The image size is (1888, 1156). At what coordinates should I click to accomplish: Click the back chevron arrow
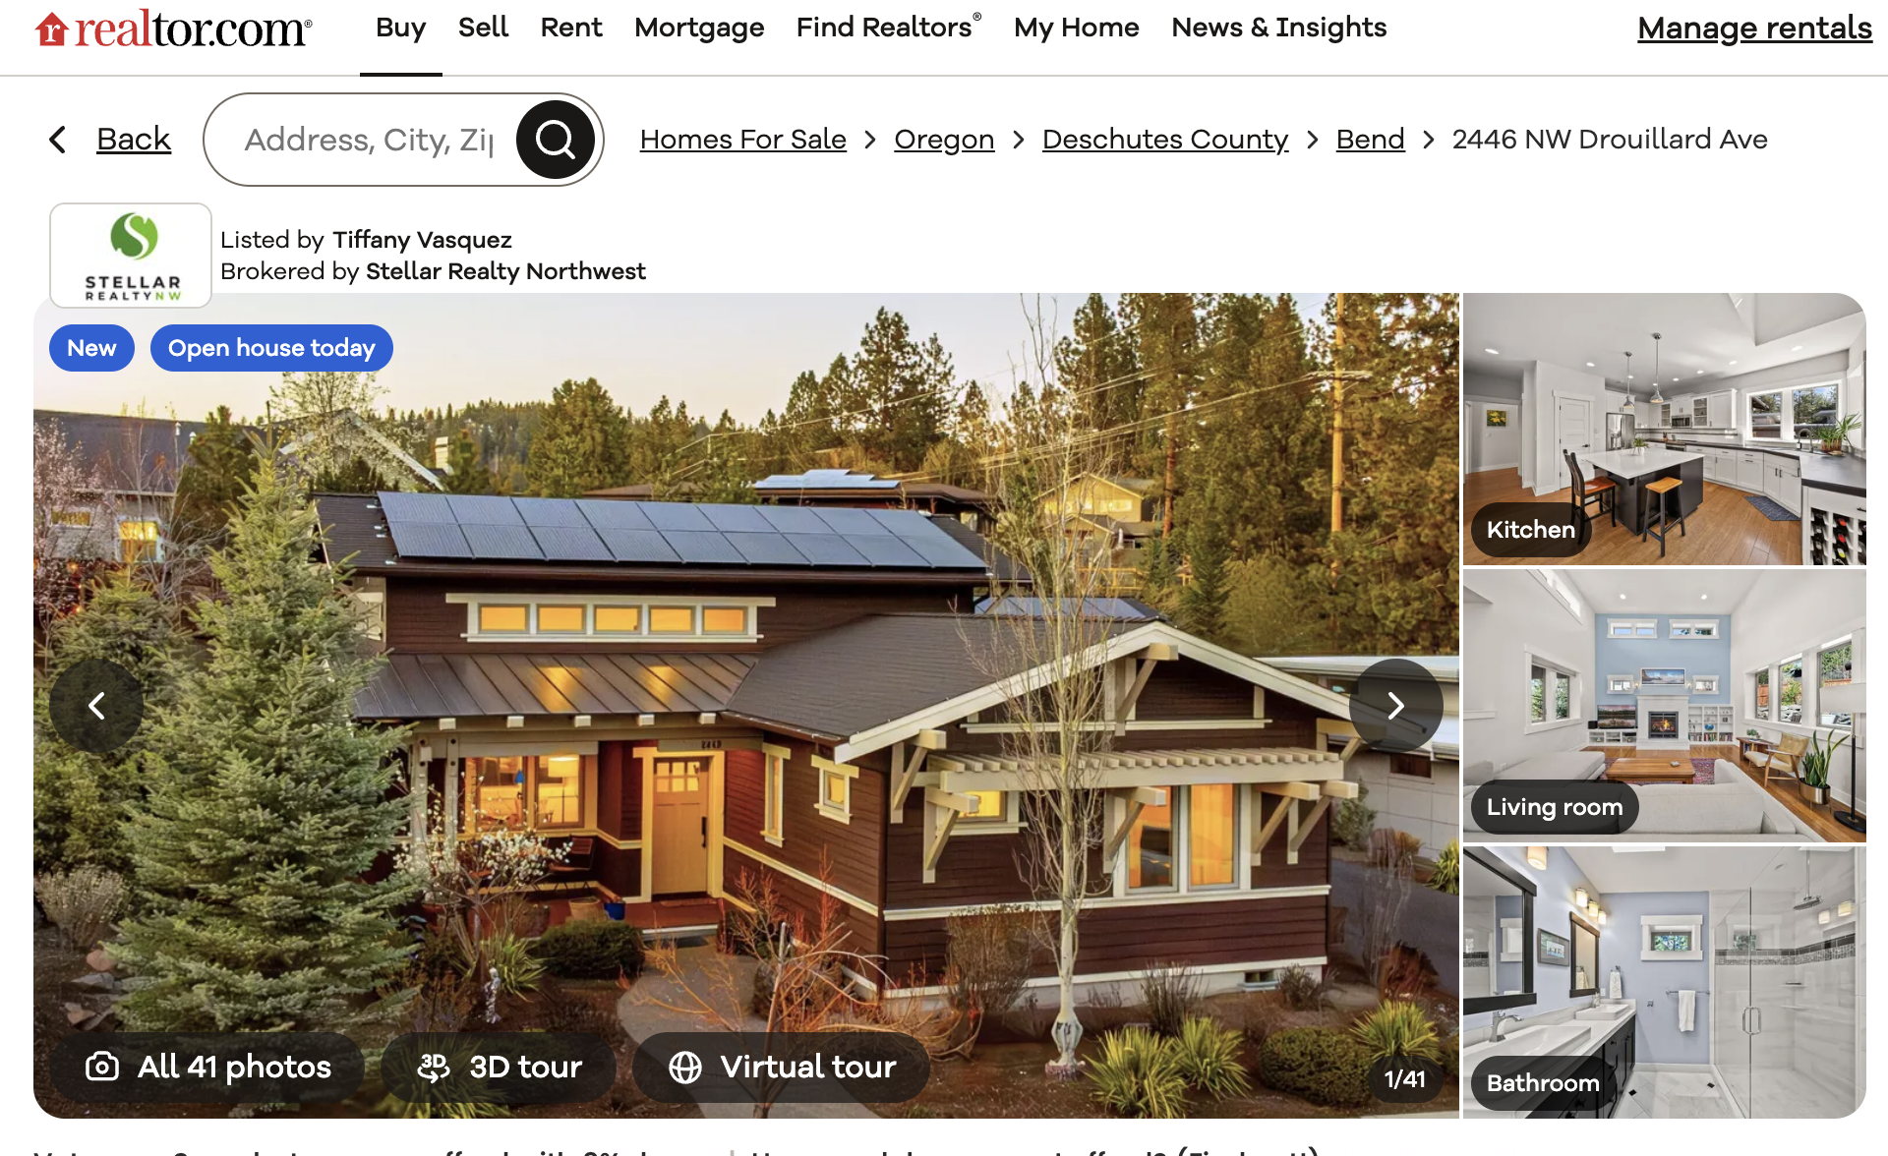[x=58, y=140]
